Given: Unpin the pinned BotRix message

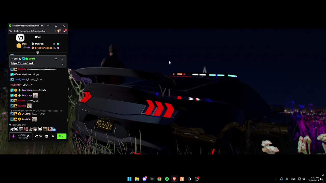Looking at the screenshot, I should point(56,59).
